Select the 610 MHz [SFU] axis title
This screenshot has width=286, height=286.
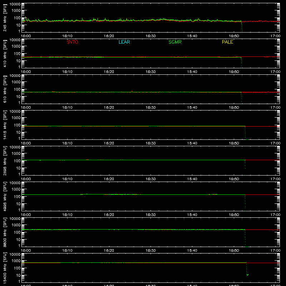5,89
